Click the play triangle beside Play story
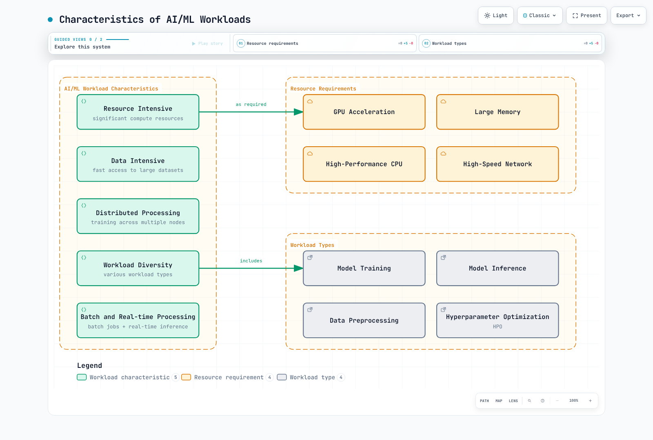 pyautogui.click(x=194, y=44)
